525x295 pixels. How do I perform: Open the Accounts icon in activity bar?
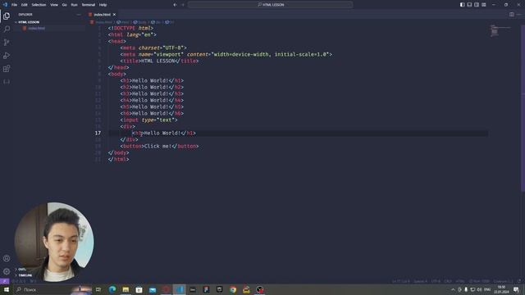(x=7, y=258)
